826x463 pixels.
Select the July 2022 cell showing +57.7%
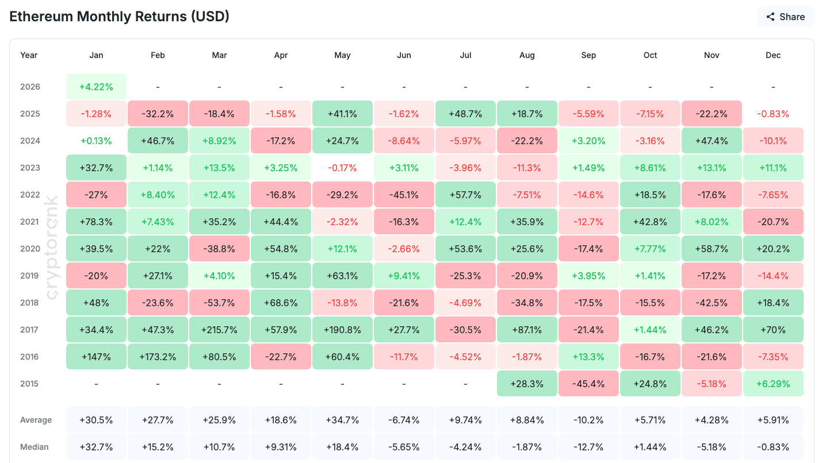[465, 195]
